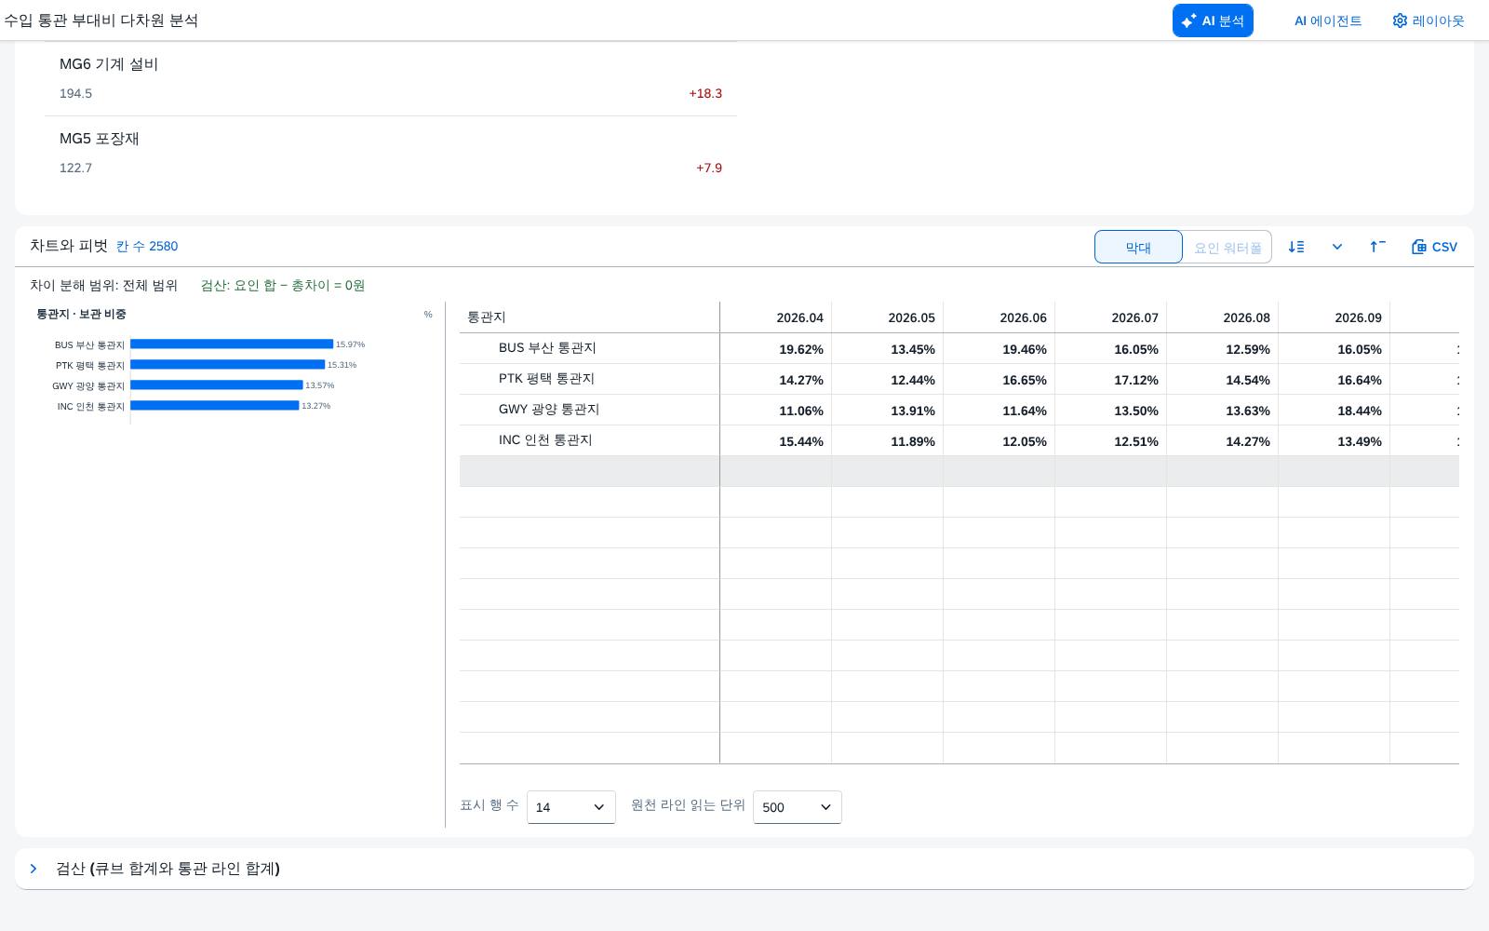This screenshot has width=1489, height=931.
Task: Open the chevron dropdown in chart toolbar
Action: tap(1337, 247)
